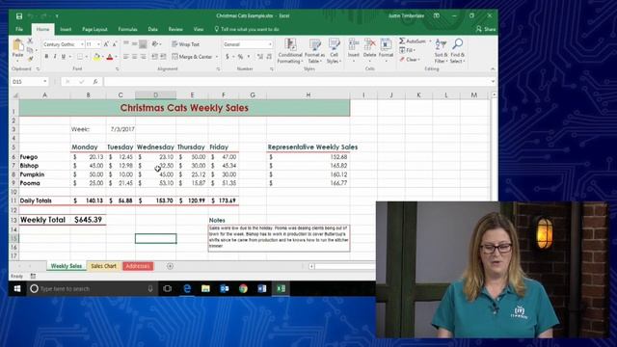Click the Cut scissors icon
Screen dimensions: 617x347
30,40
